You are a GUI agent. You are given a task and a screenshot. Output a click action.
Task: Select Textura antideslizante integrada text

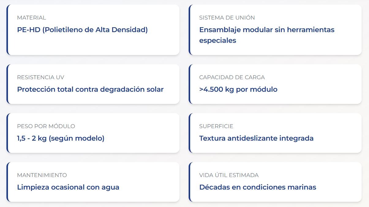point(256,138)
